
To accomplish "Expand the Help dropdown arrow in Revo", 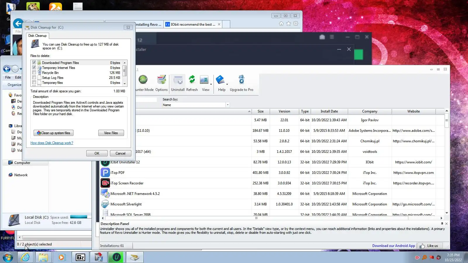I will pyautogui.click(x=227, y=84).
